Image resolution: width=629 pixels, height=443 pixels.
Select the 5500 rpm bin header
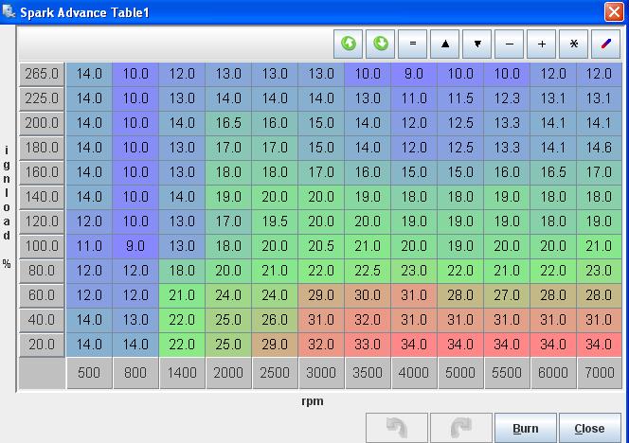tap(507, 373)
